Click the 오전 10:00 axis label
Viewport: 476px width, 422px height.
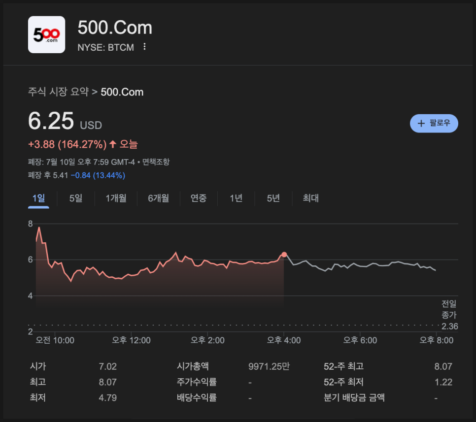tap(55, 340)
